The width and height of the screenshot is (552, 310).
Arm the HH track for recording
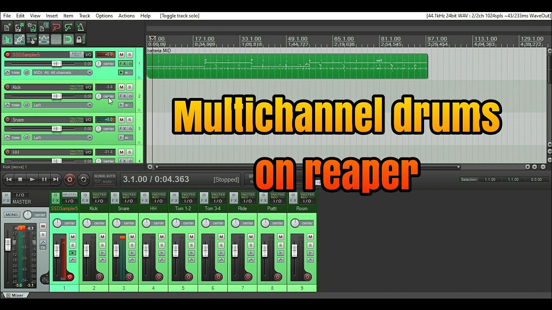tap(7, 152)
